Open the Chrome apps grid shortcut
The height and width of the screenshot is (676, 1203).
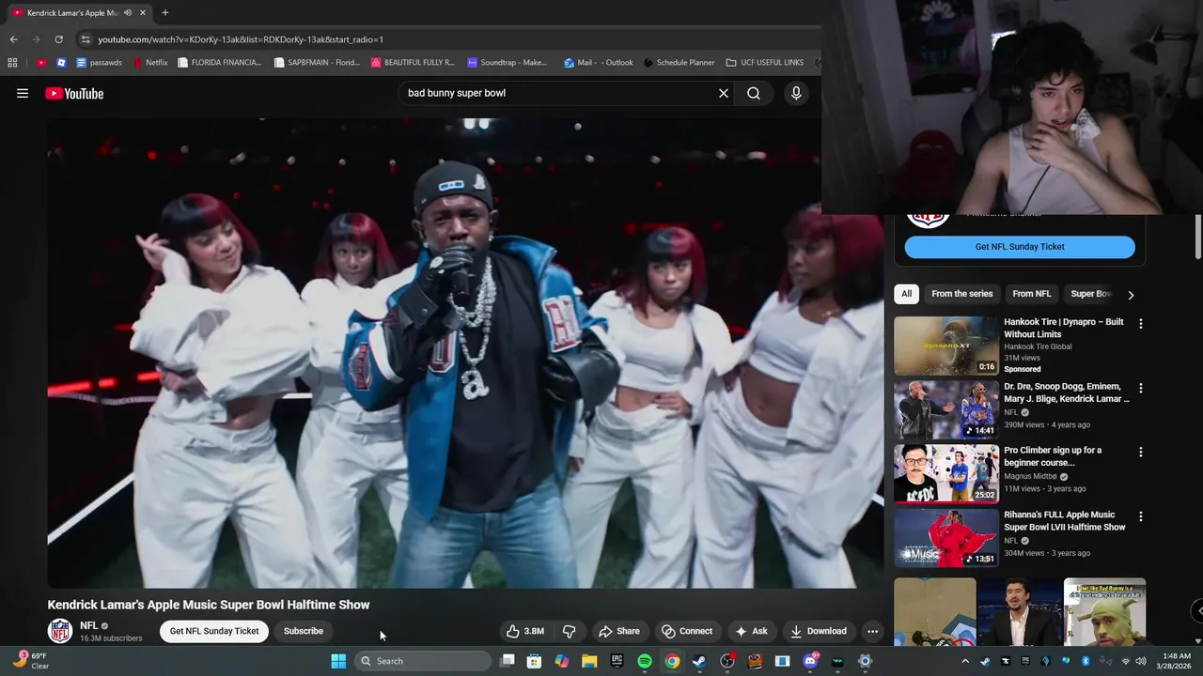12,63
